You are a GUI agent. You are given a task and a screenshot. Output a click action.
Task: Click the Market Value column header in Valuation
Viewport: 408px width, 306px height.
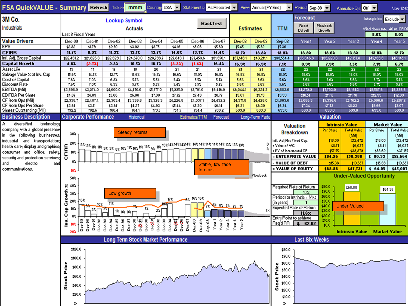pos(388,125)
